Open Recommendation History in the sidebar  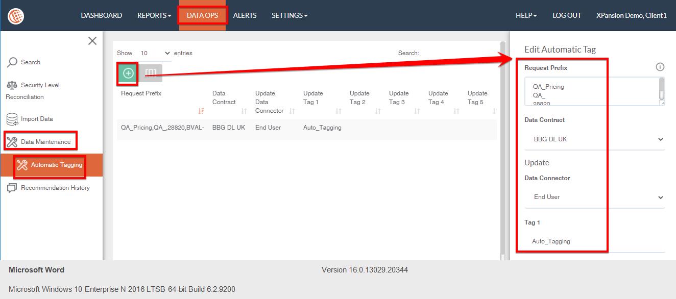(x=55, y=188)
